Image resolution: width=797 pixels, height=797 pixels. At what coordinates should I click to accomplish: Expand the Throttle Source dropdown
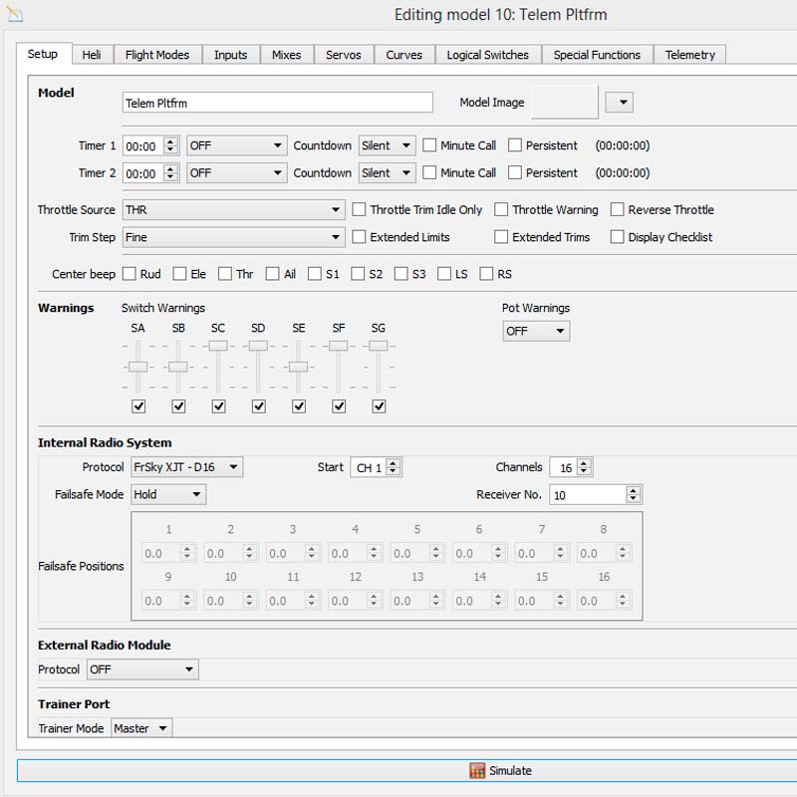point(234,210)
